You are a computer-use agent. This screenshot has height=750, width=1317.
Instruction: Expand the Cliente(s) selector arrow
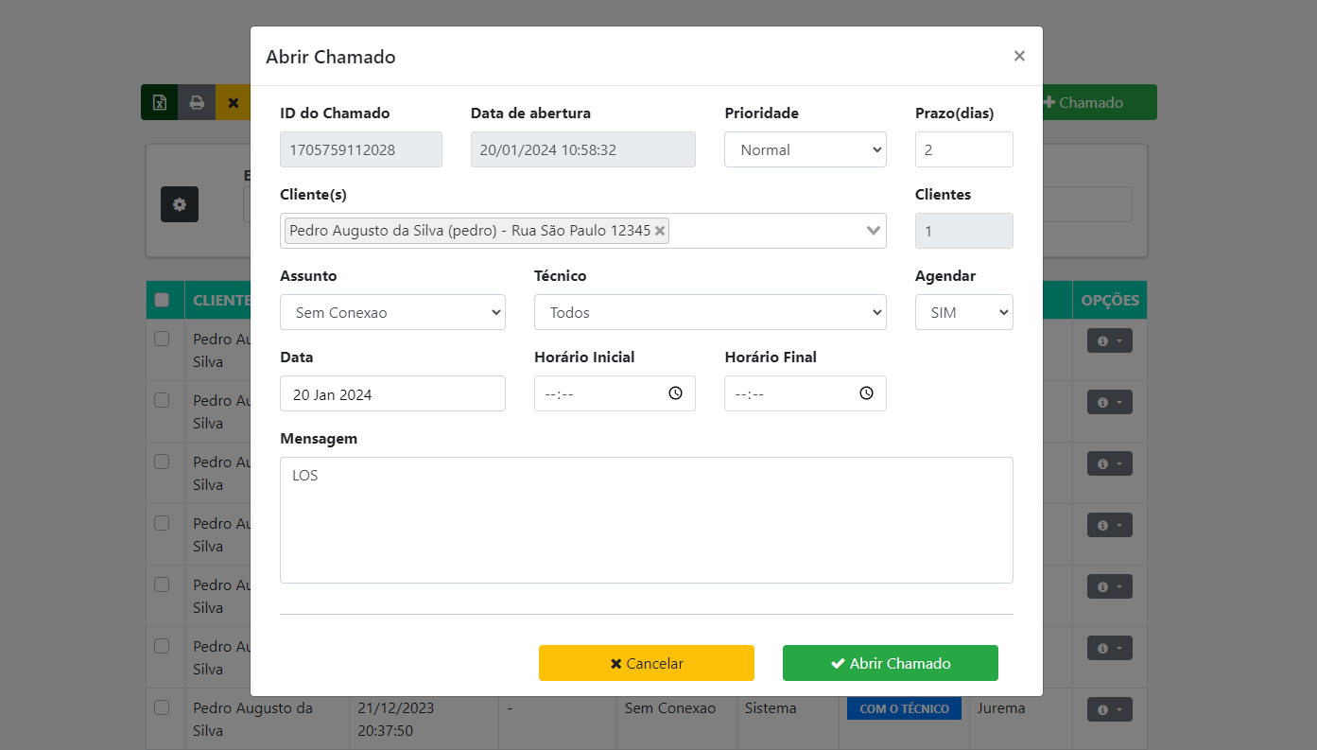click(874, 231)
